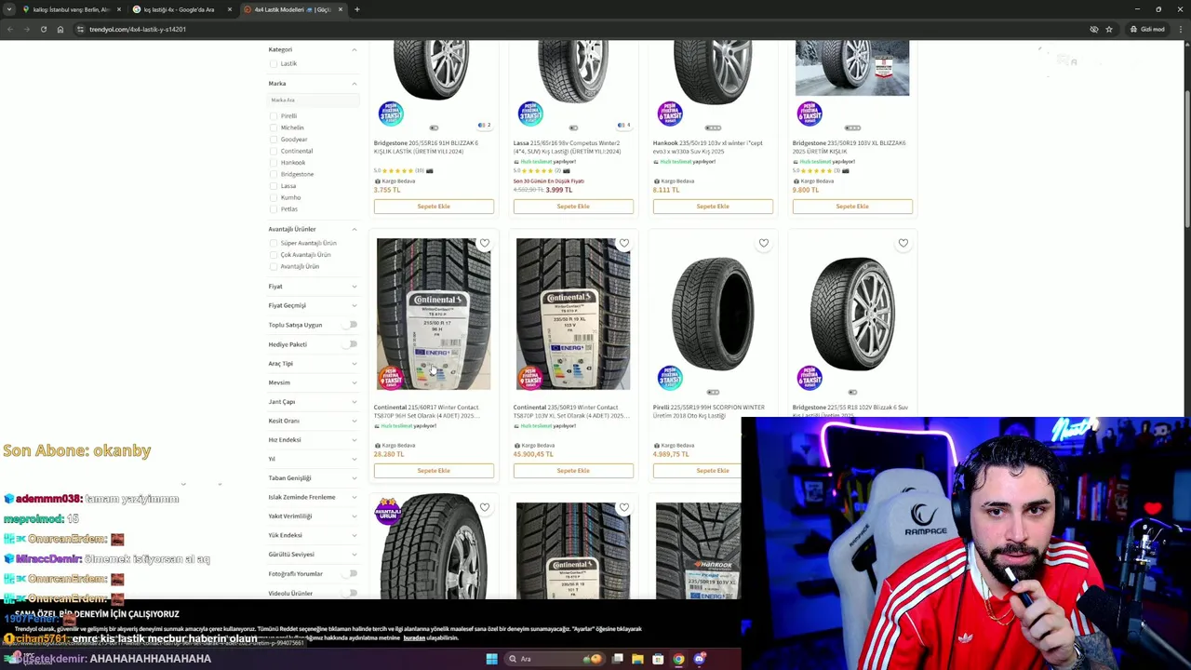This screenshot has height=670, width=1191.
Task: Toggle Hediye Paketi switch
Action: point(351,344)
